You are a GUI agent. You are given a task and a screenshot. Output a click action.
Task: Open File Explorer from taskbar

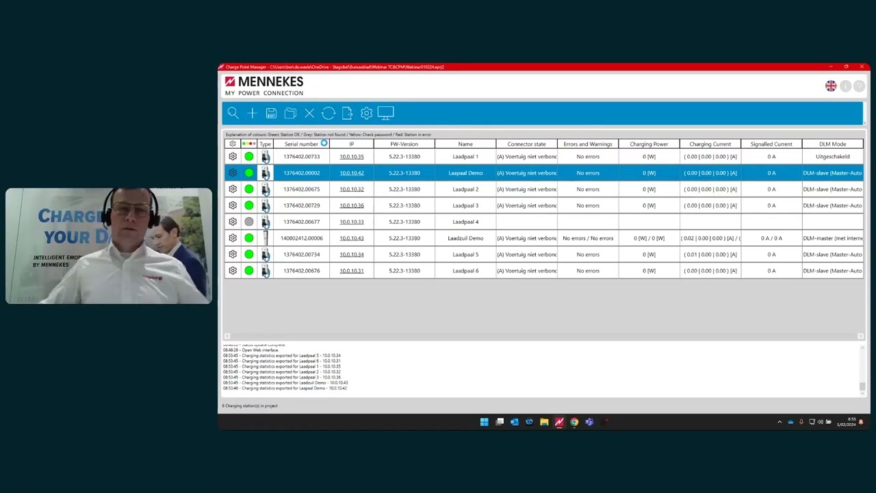pyautogui.click(x=544, y=422)
